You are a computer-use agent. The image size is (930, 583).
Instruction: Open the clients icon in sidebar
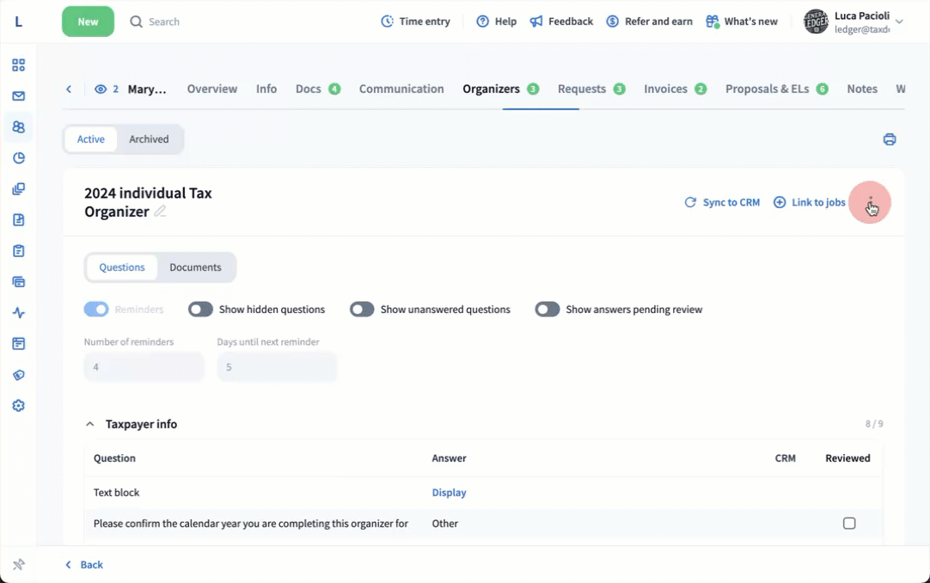18,127
